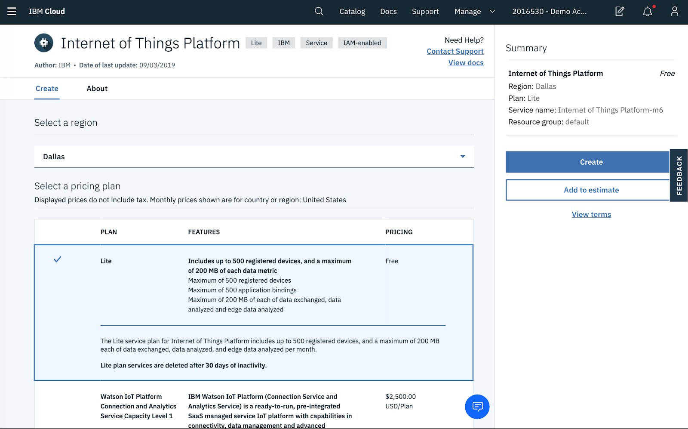This screenshot has width=688, height=429.
Task: Click the Lite tag badge
Action: click(x=256, y=43)
